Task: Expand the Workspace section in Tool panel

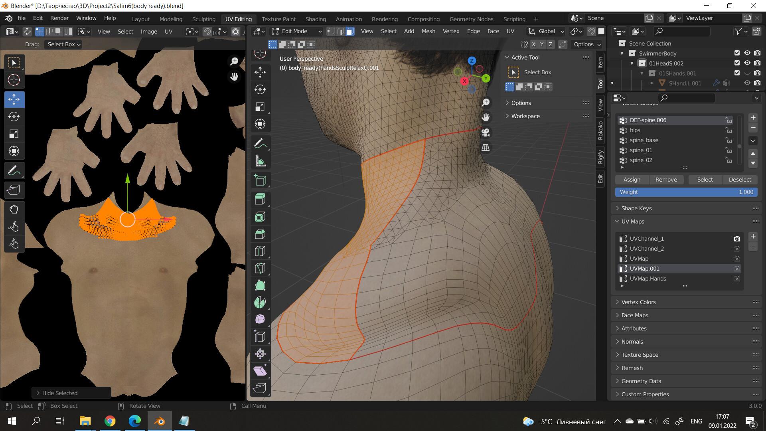Action: (547, 116)
